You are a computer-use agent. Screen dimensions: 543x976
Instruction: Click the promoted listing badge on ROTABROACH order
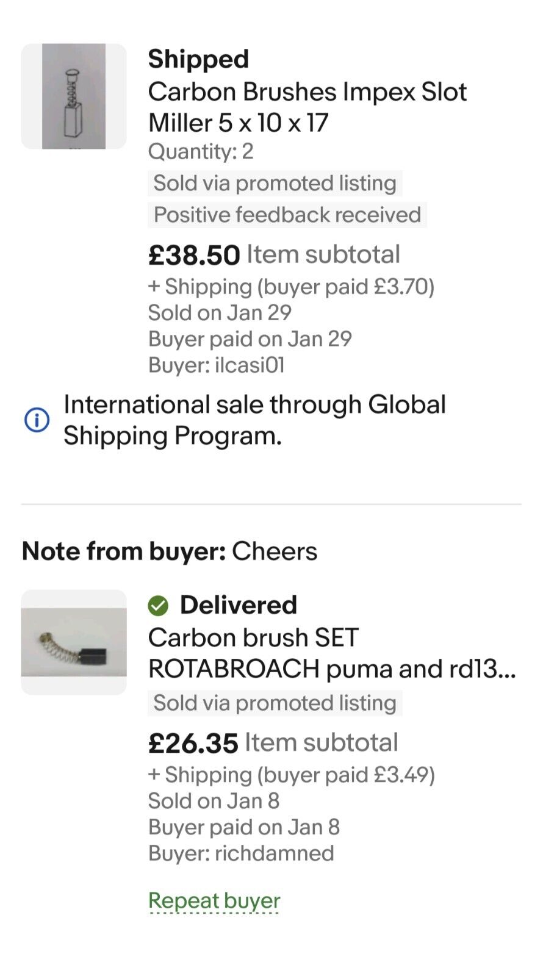point(275,703)
